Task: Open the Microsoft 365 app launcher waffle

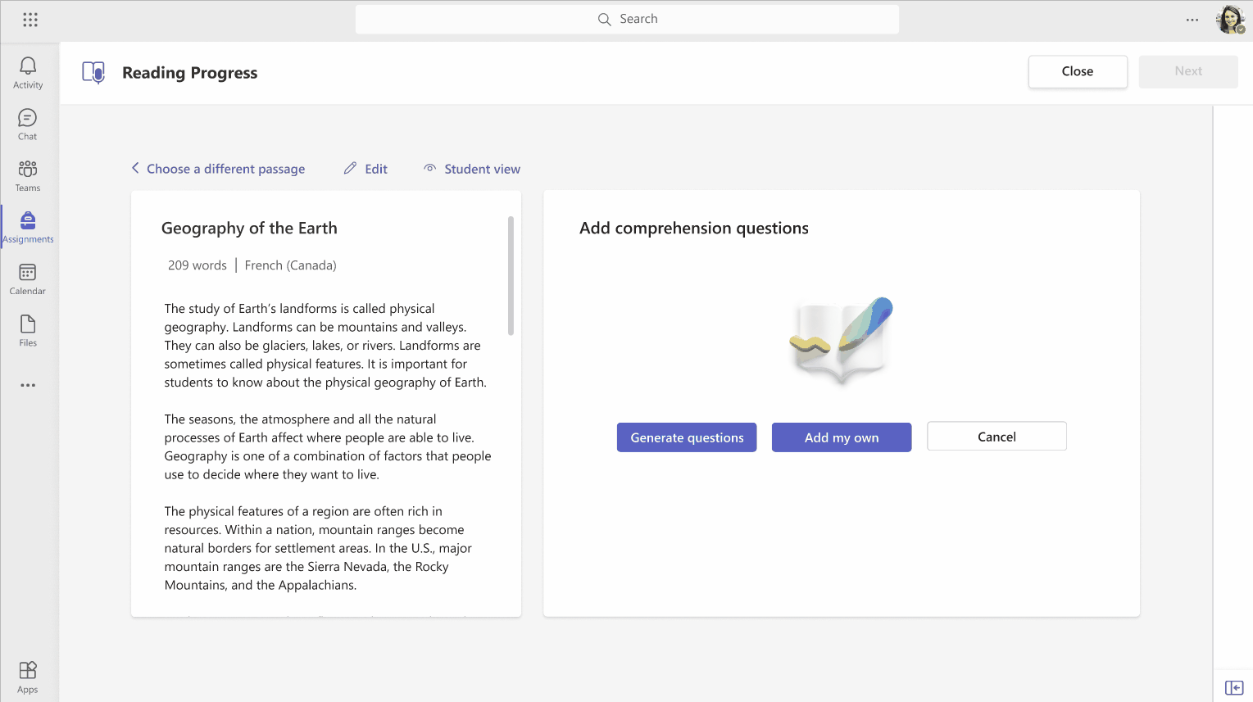Action: (30, 19)
